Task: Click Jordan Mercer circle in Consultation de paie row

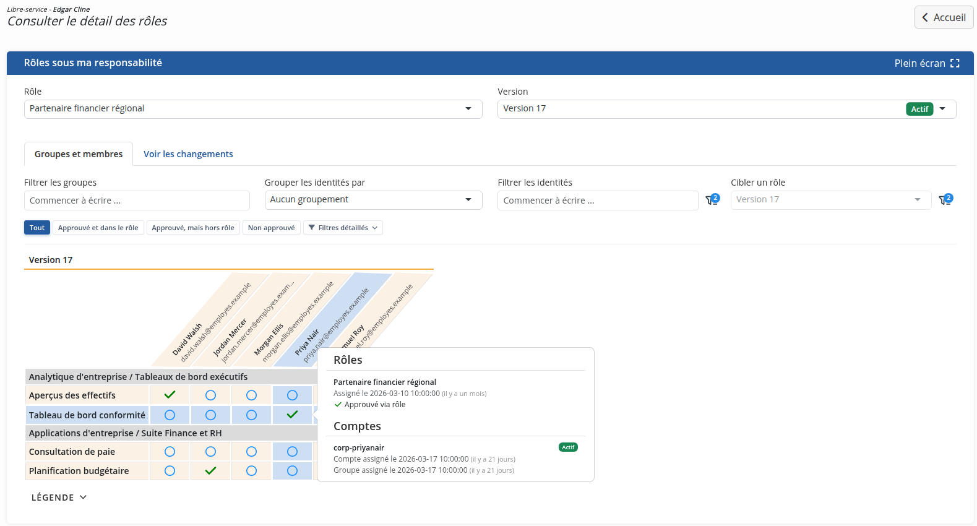Action: point(210,452)
